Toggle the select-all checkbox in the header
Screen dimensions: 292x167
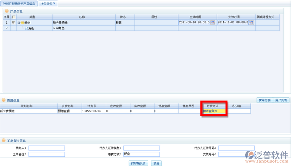tap(14, 17)
